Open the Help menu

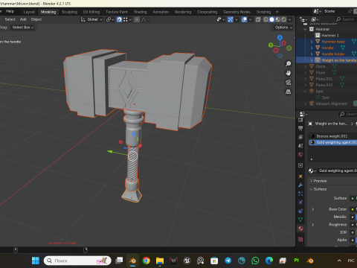coord(10,11)
